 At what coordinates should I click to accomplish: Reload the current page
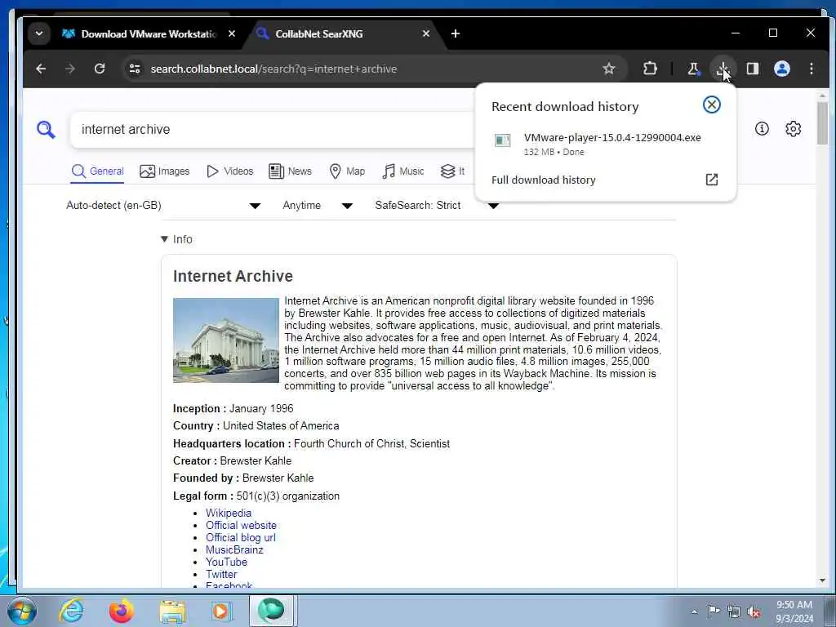99,69
